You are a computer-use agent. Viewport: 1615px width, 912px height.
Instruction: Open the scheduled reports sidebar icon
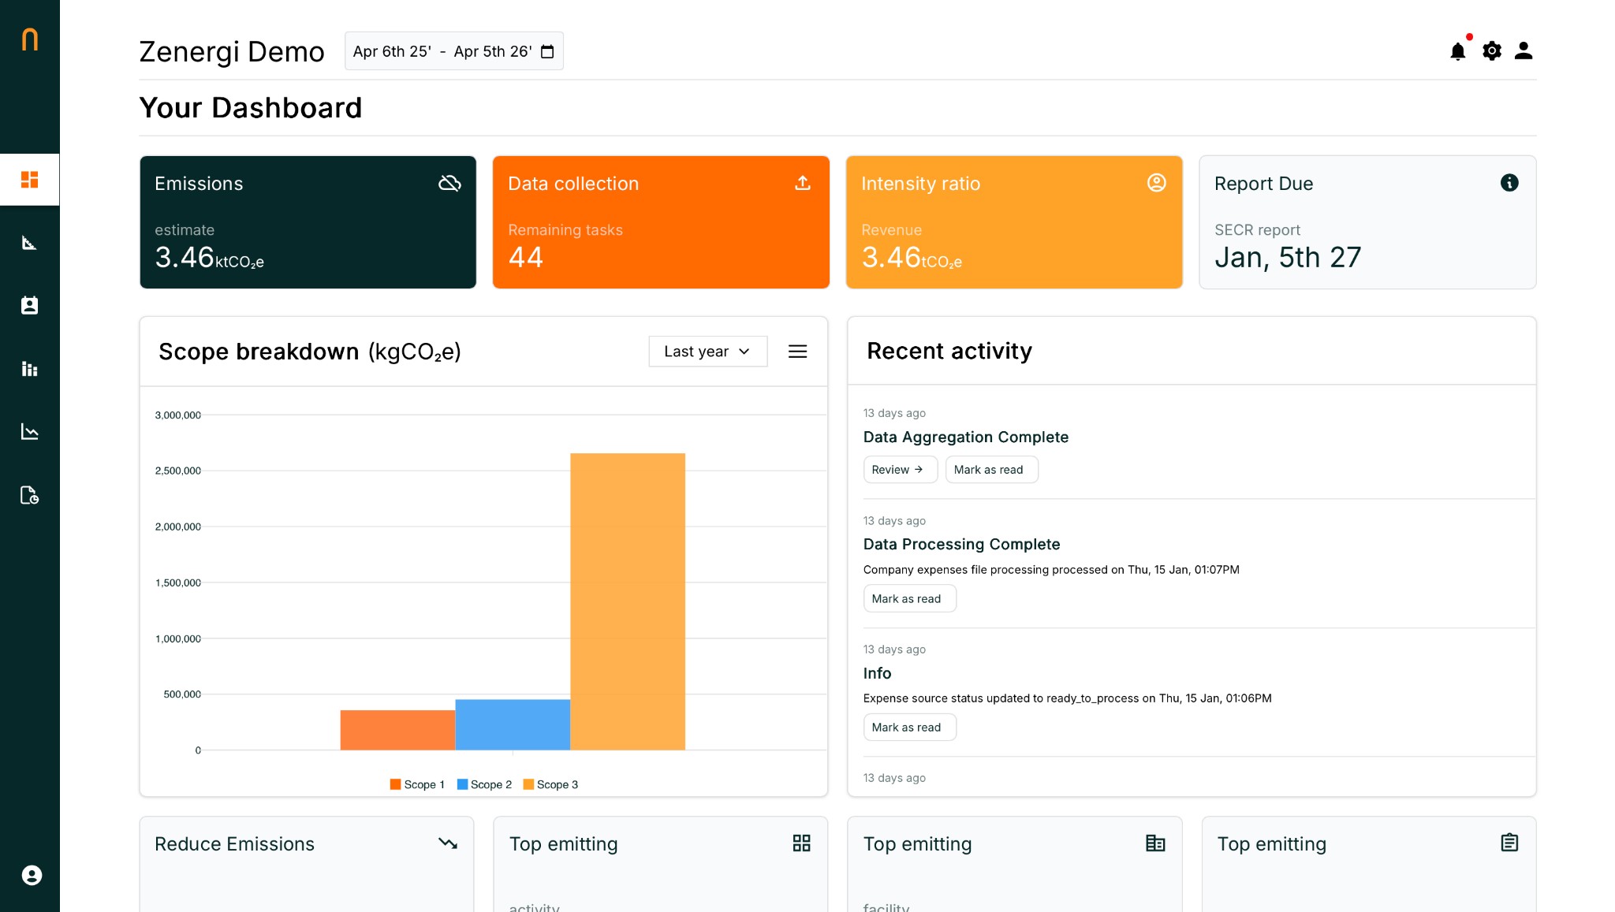(30, 496)
